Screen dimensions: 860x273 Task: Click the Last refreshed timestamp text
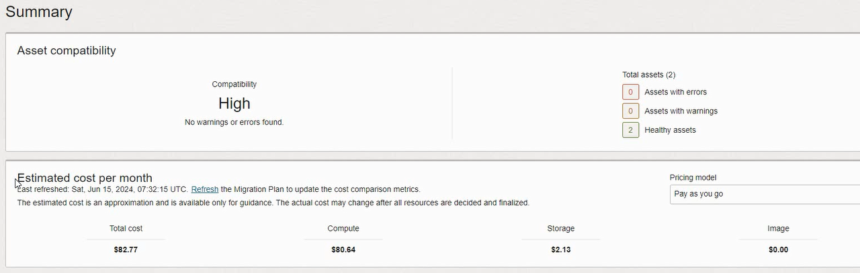[103, 189]
